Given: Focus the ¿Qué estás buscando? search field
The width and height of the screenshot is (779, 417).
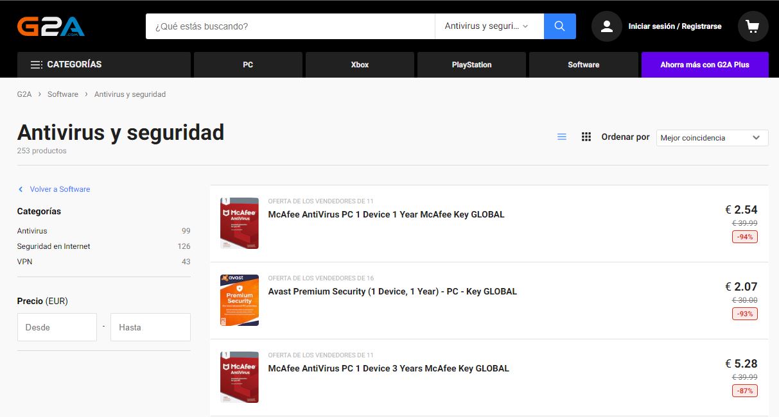Looking at the screenshot, I should (x=290, y=26).
